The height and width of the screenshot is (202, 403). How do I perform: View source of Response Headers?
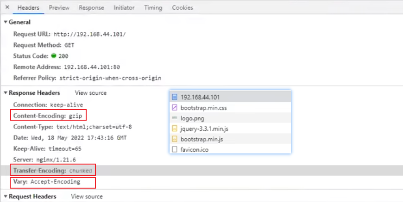(x=90, y=93)
